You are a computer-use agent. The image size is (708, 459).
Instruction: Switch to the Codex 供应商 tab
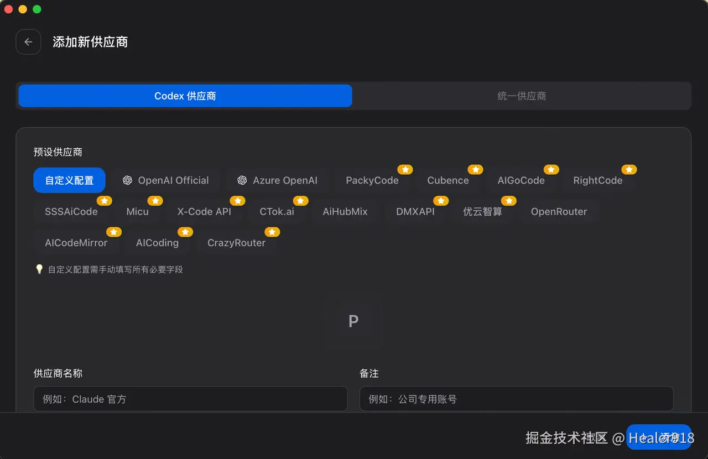coord(185,96)
